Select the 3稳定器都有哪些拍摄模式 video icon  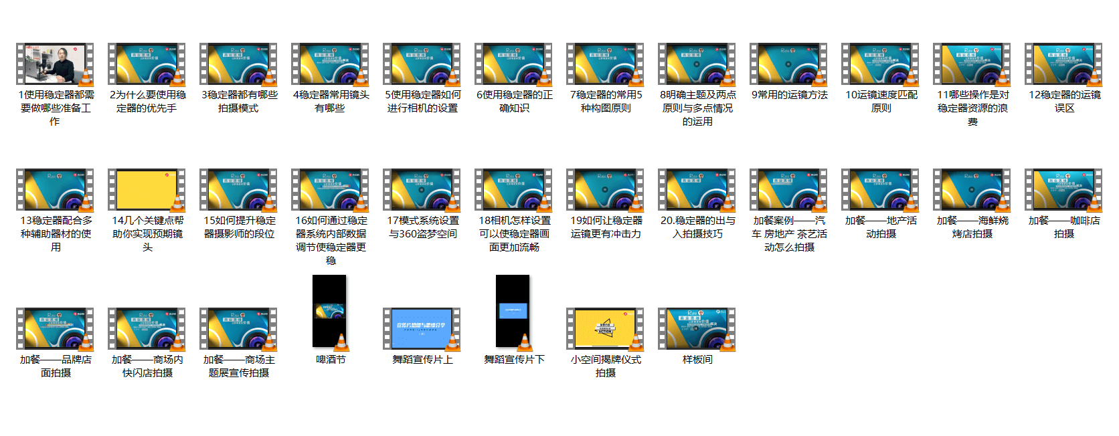238,65
